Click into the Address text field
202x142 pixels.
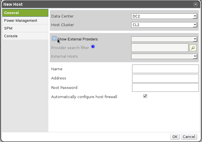165,78
